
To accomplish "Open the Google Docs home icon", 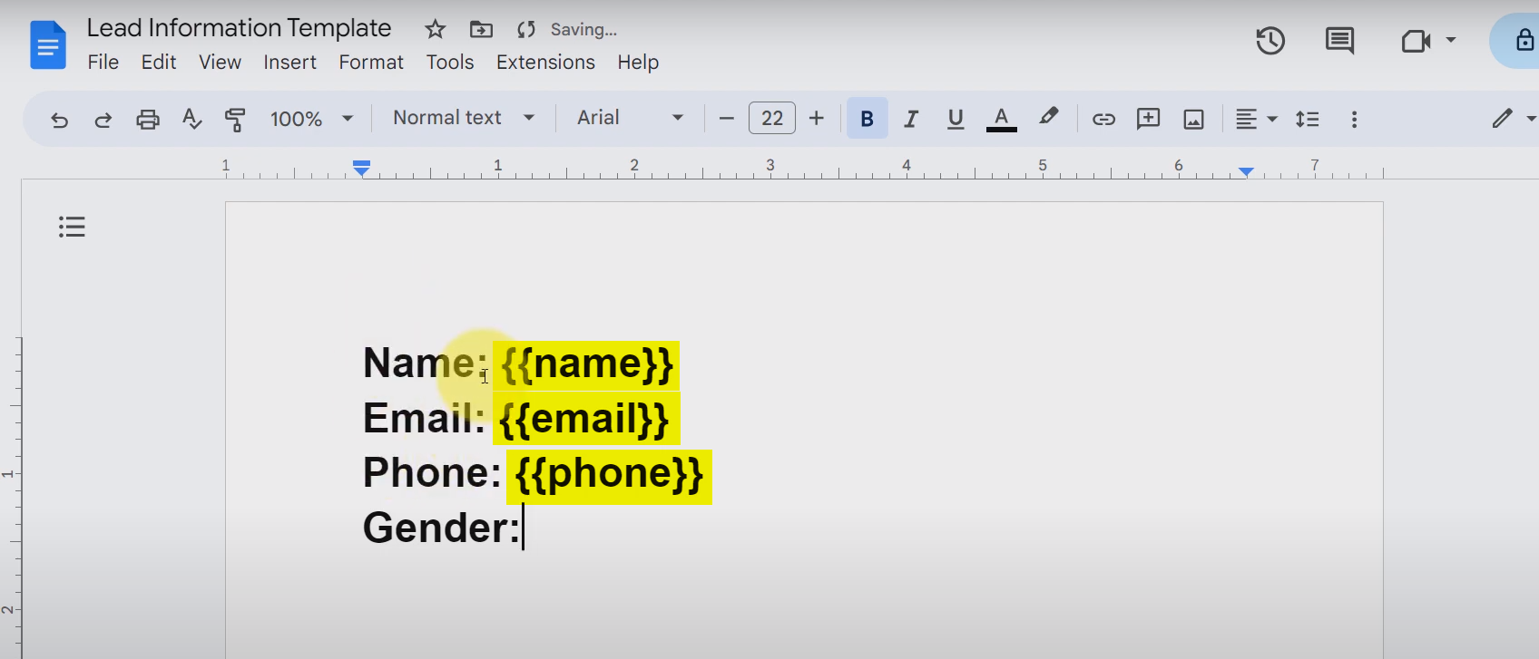I will click(47, 45).
